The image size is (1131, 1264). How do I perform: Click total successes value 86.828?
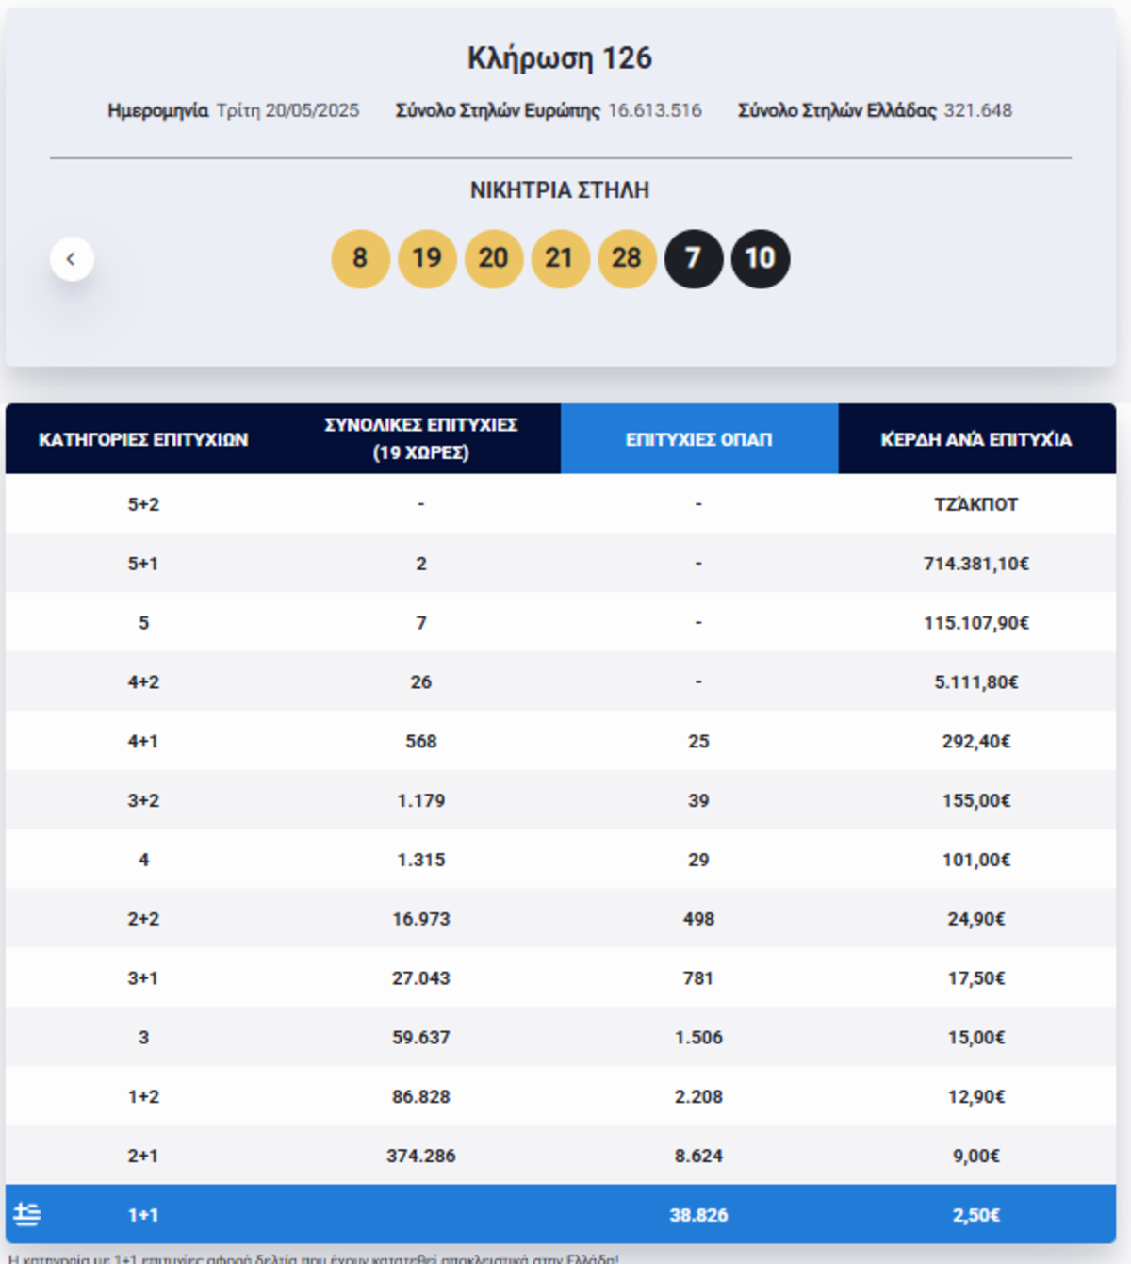tap(421, 1097)
